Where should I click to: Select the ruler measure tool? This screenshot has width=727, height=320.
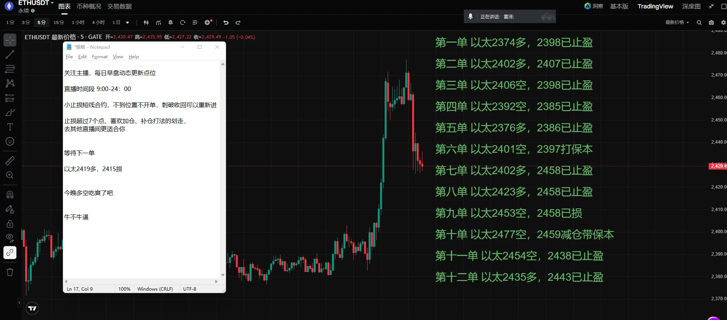click(x=10, y=160)
